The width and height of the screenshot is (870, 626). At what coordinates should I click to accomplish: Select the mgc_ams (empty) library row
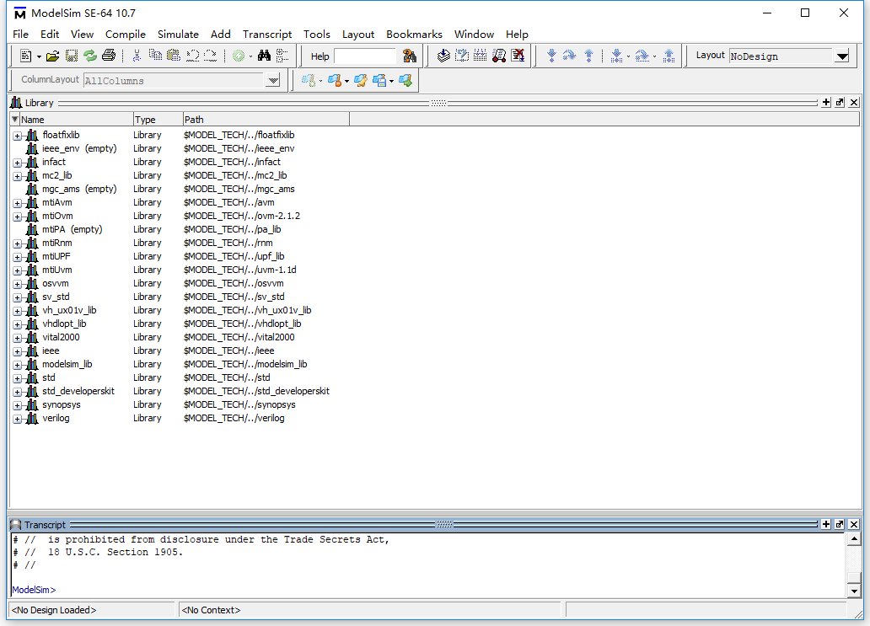pos(79,189)
